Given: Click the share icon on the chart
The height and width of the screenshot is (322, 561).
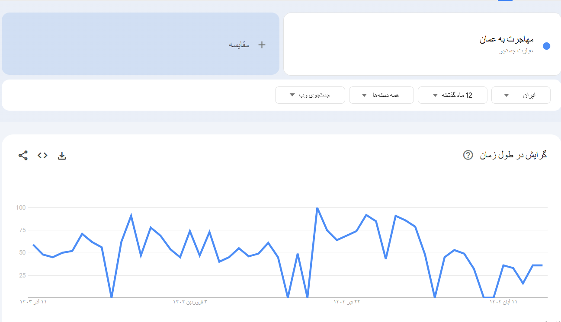Looking at the screenshot, I should (23, 156).
